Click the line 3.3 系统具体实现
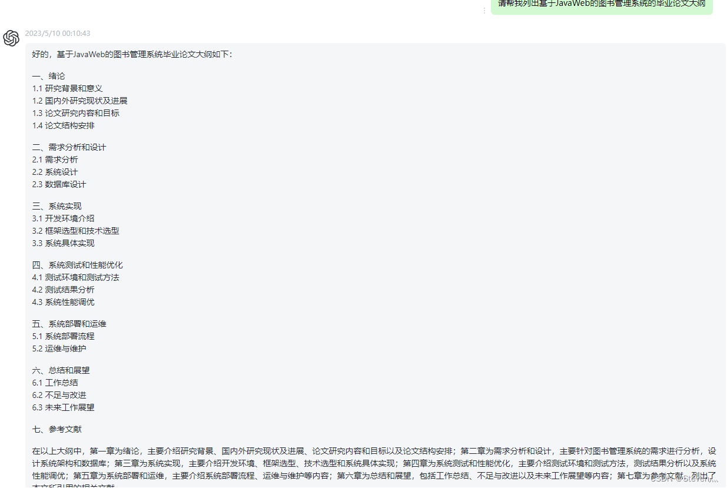 (x=64, y=243)
